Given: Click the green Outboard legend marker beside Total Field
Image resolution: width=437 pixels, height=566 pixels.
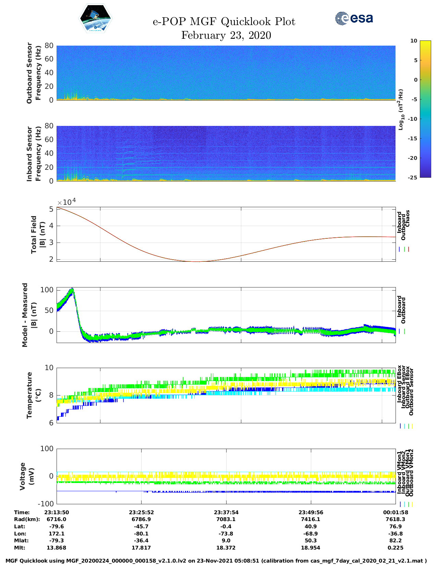Looking at the screenshot, I should (x=404, y=249).
